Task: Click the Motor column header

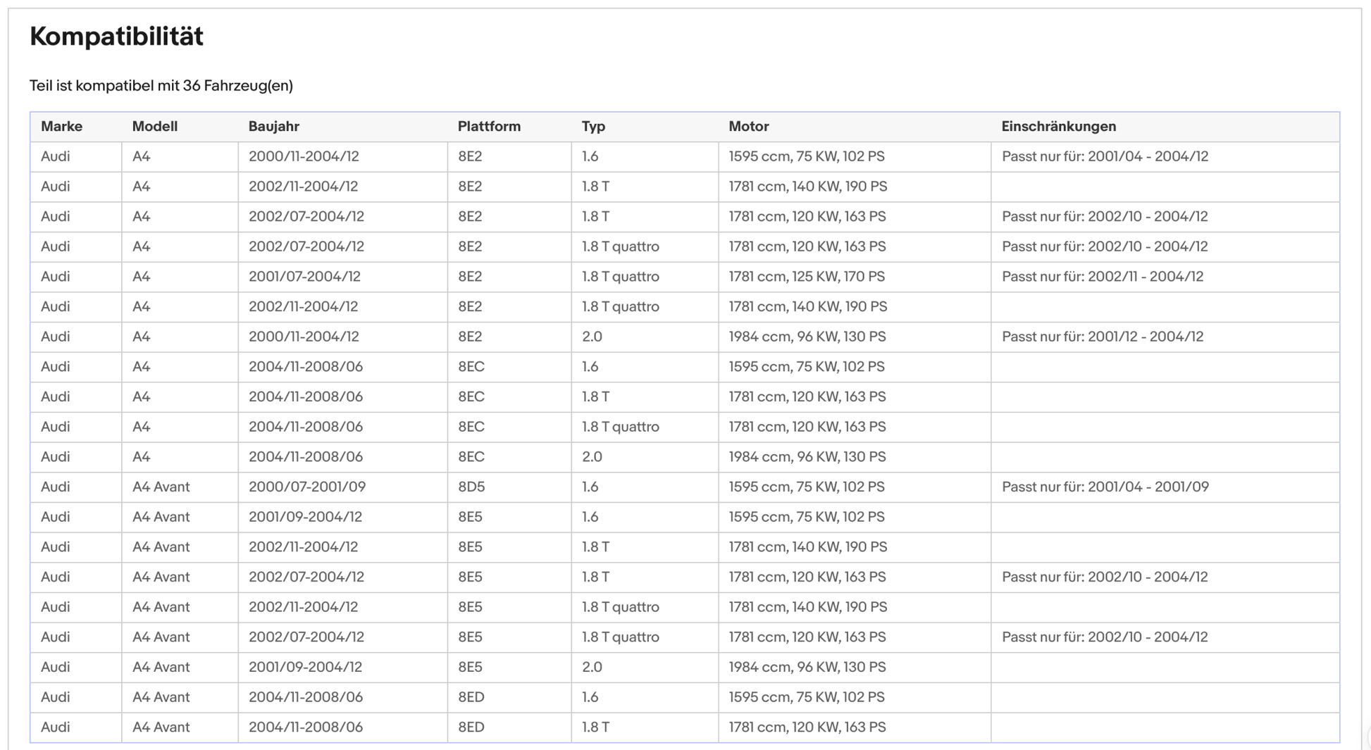Action: tap(748, 127)
